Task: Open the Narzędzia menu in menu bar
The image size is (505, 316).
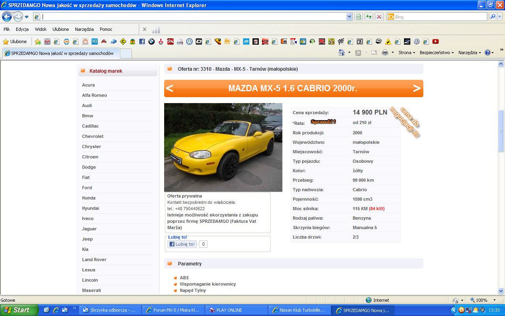Action: coord(84,29)
